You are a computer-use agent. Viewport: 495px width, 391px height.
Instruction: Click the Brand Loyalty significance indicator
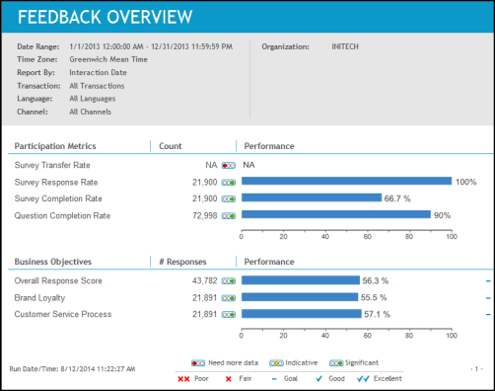tap(229, 298)
